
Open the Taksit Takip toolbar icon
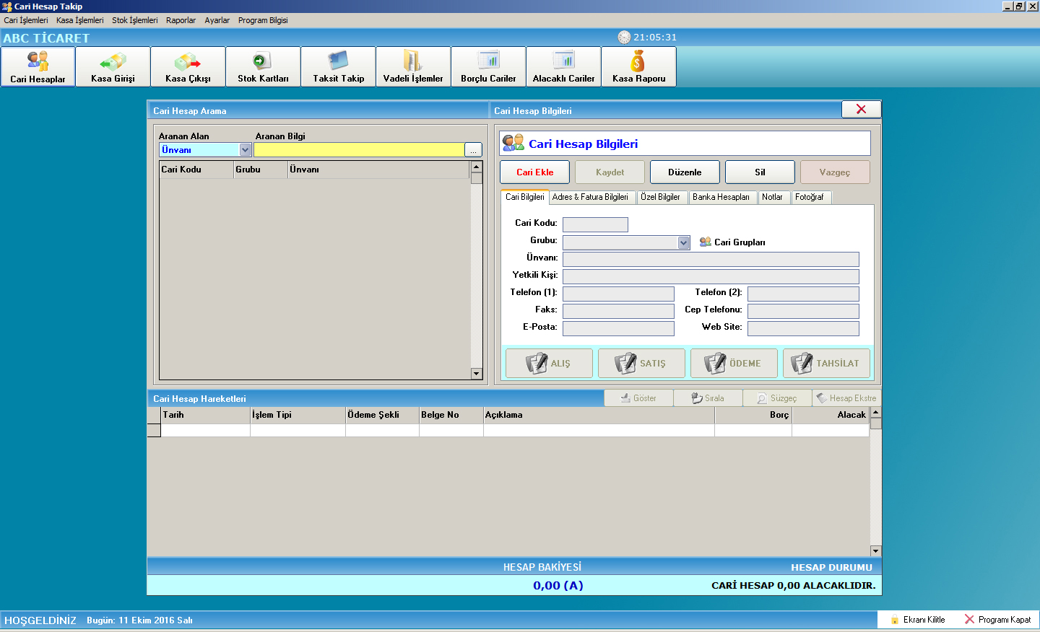click(x=338, y=66)
